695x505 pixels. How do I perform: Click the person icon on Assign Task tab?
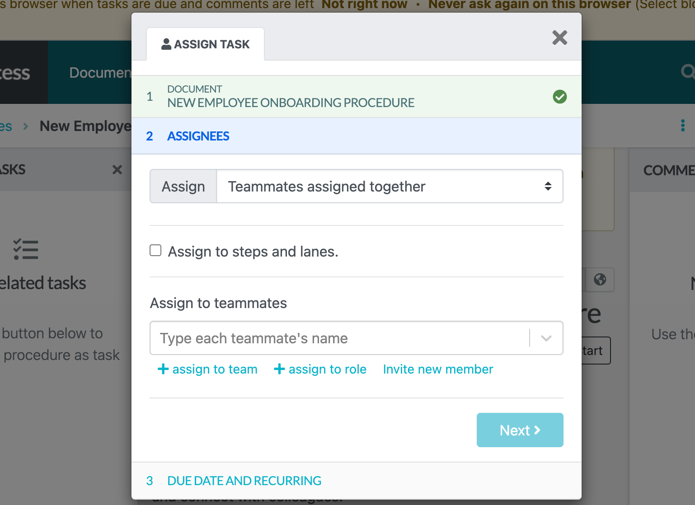[x=166, y=43]
